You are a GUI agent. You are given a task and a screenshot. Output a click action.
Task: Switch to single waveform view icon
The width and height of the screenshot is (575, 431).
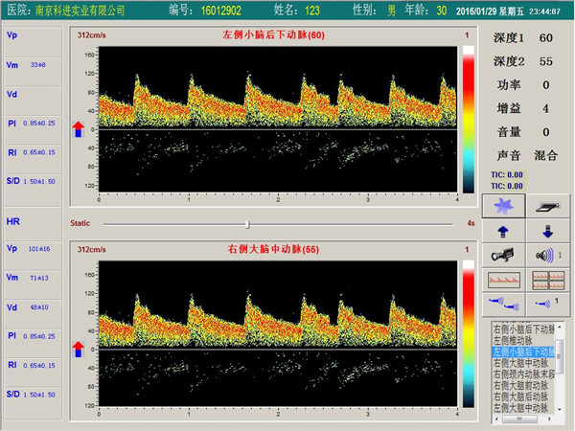pyautogui.click(x=503, y=280)
